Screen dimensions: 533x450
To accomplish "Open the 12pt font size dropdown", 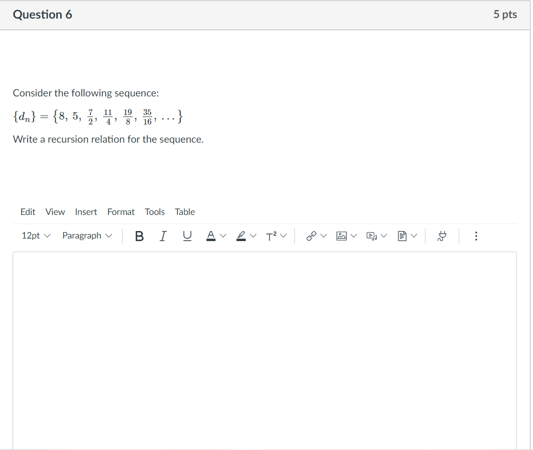I will point(35,236).
